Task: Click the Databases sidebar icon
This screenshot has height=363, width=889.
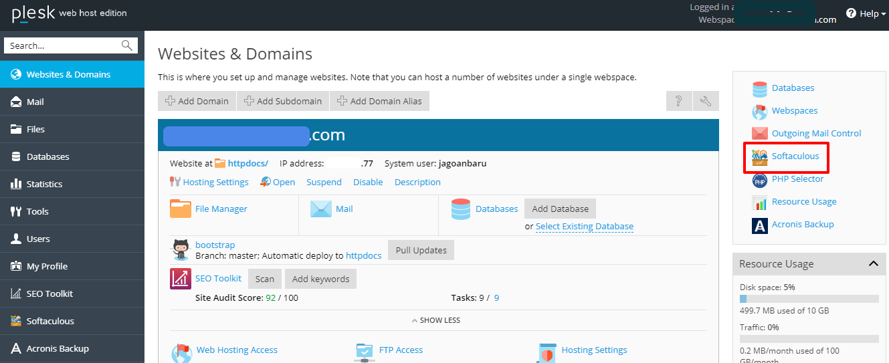Action: click(x=16, y=156)
